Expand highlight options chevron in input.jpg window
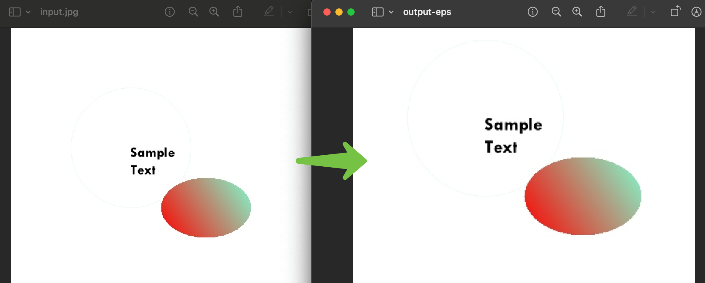Image resolution: width=705 pixels, height=283 pixels. click(x=290, y=12)
